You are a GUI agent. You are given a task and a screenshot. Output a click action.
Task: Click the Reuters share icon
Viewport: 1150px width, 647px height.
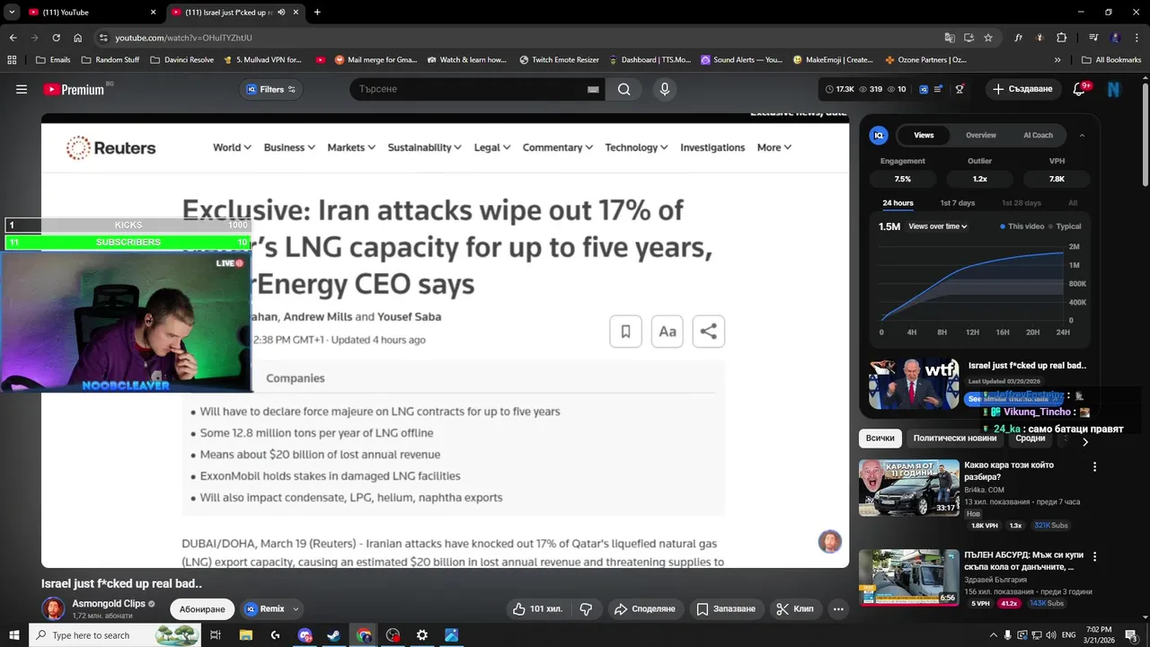708,331
